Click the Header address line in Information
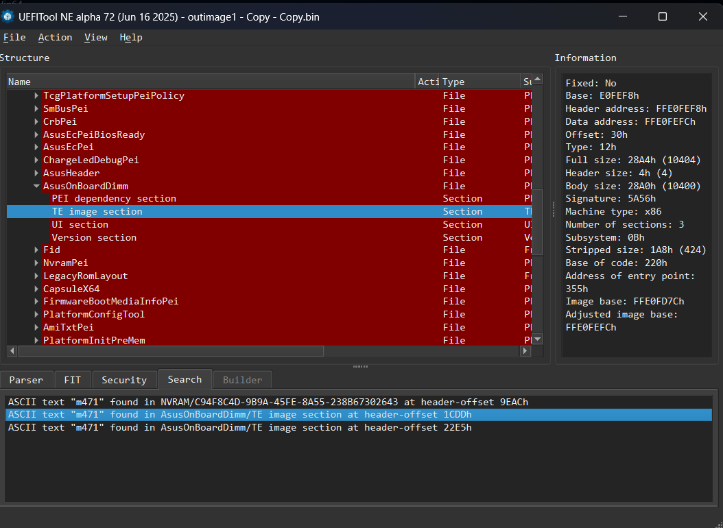 (x=636, y=109)
